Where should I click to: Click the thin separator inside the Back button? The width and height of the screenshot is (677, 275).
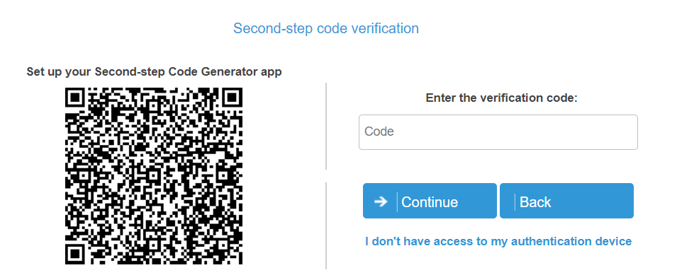[515, 201]
